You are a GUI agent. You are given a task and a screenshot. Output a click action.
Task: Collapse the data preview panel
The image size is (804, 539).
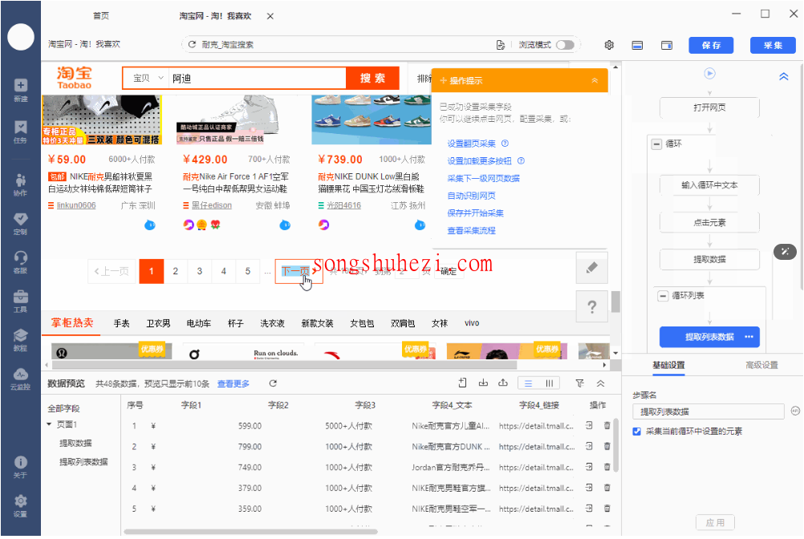pyautogui.click(x=600, y=383)
